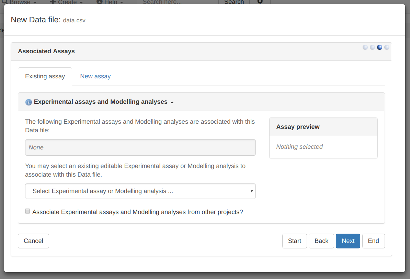Screen dimensions: 410x279
Task: Open settings via the gear icon
Action: click(260, 2)
